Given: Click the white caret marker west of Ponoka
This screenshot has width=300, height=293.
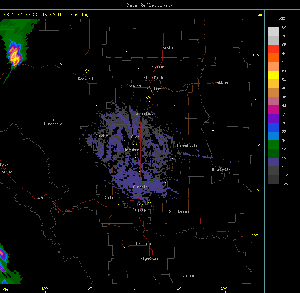Looking at the screenshot, I should click(x=127, y=51).
